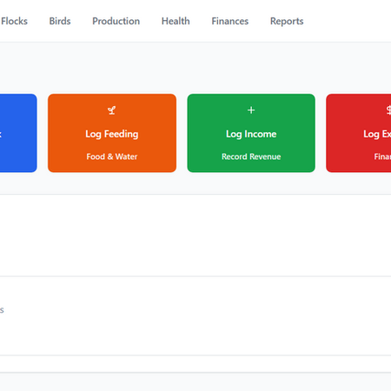Open the red Log Expense card

tap(359, 133)
